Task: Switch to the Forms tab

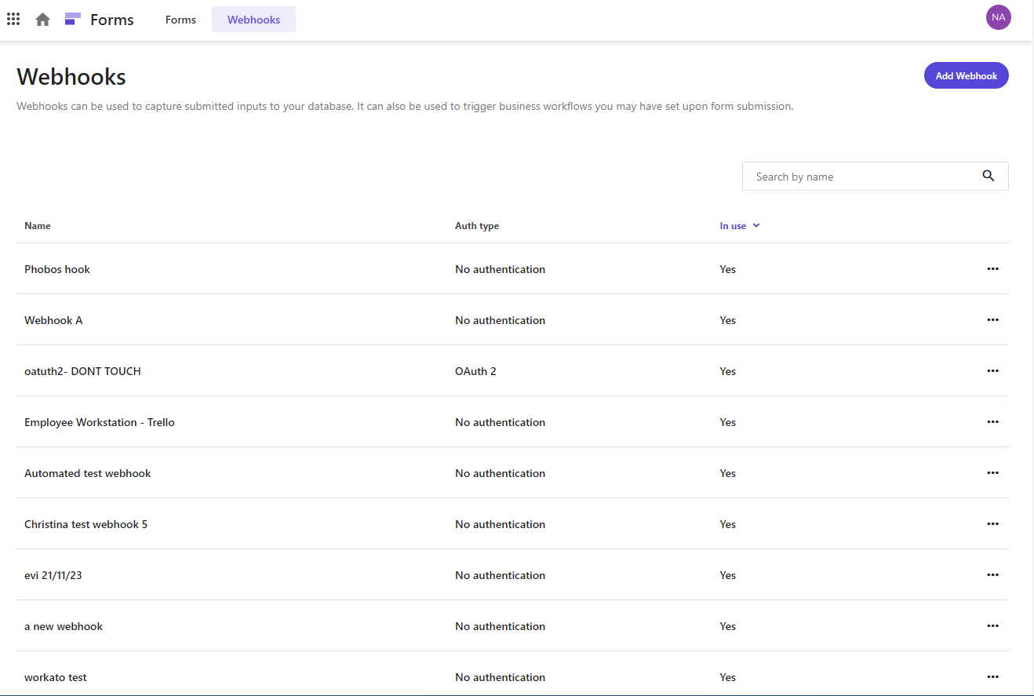Action: [180, 20]
